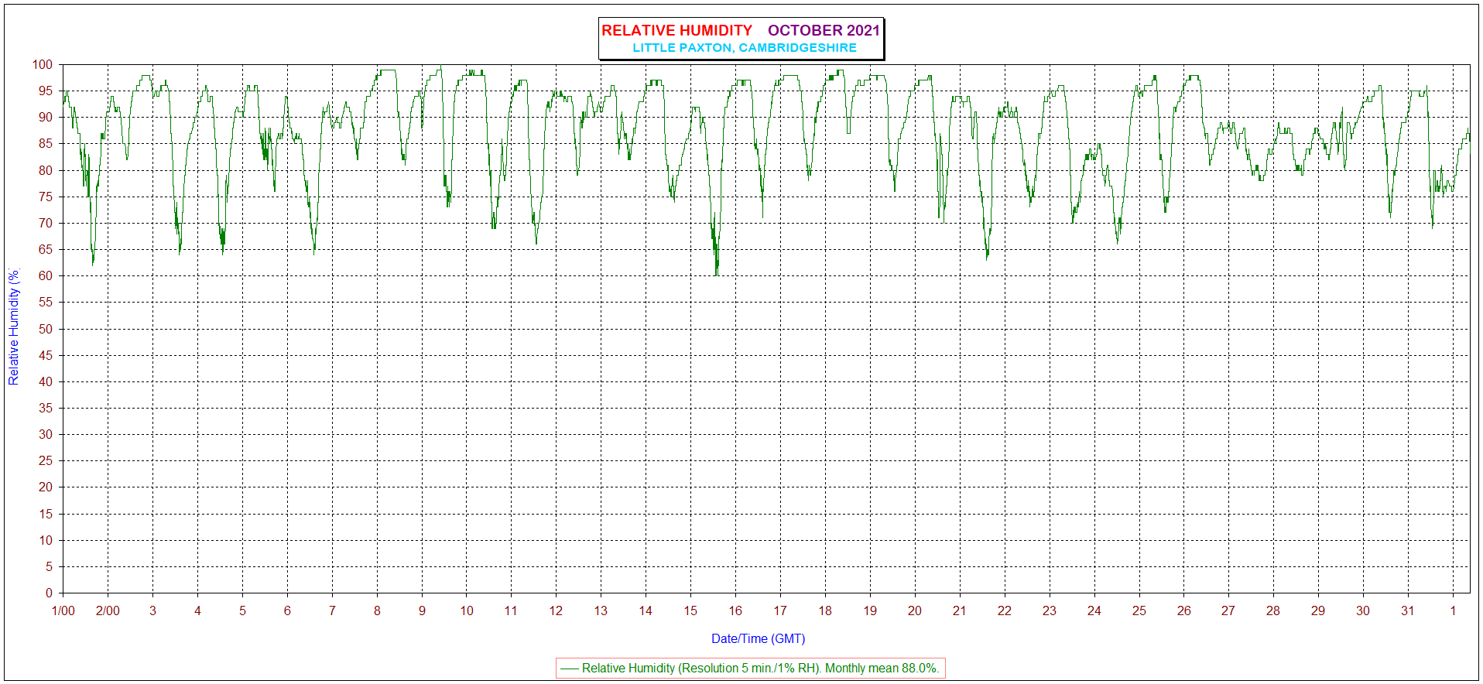Click the x-axis date label 4
This screenshot has height=684, width=1483.
(x=197, y=610)
